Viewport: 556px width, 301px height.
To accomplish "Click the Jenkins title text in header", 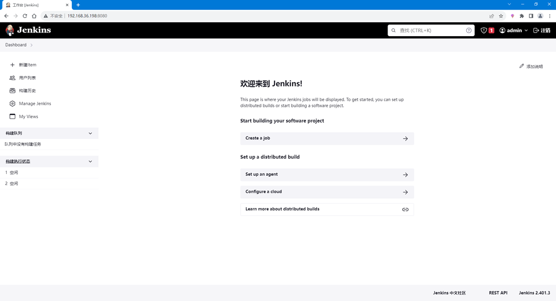I will 34,30.
